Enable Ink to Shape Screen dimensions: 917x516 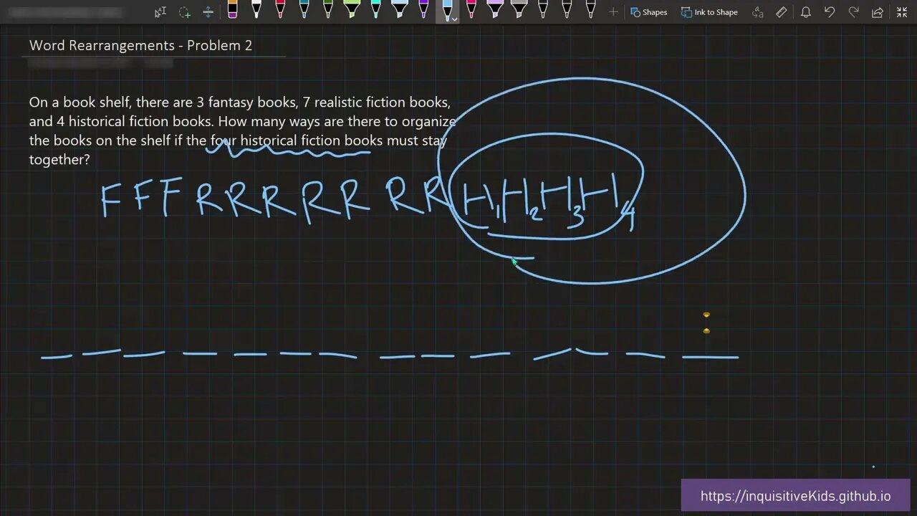coord(709,11)
